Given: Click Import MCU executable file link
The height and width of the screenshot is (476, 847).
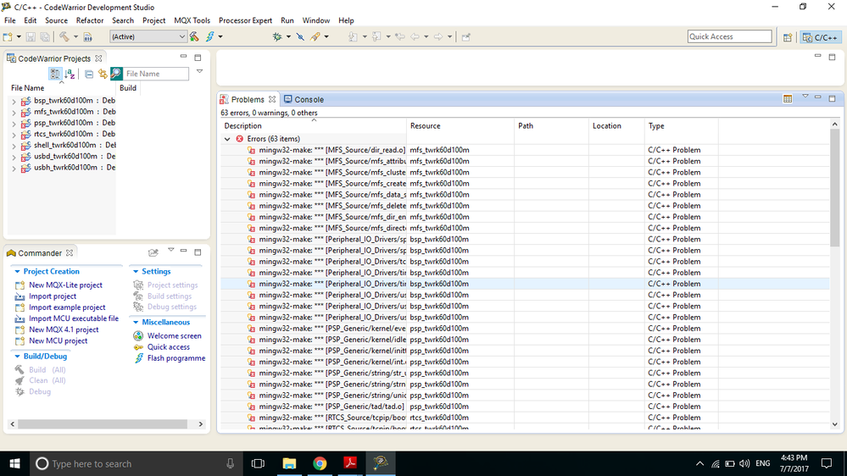Looking at the screenshot, I should 74,319.
